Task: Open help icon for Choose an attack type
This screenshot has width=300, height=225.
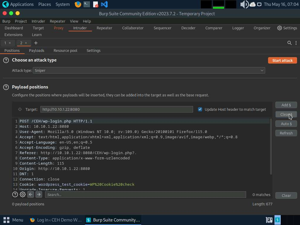Action: (x=6, y=60)
